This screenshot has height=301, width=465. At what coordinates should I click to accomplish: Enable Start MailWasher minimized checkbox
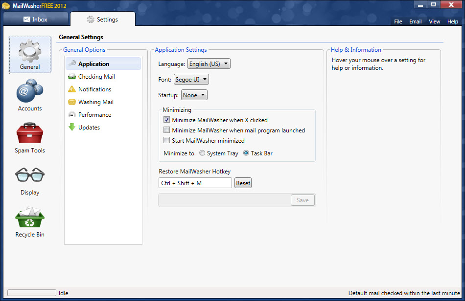(166, 140)
